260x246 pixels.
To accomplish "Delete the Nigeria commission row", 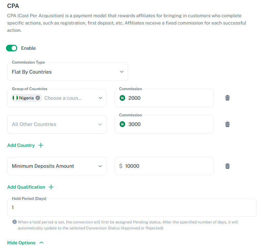I will (x=227, y=98).
